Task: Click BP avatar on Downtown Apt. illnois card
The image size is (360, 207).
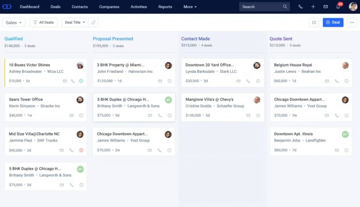Action: [345, 134]
